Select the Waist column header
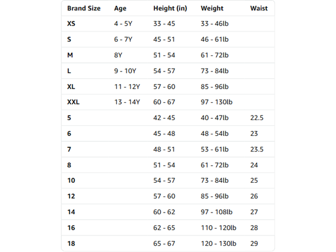Image resolution: width=336 pixels, height=252 pixels. point(259,9)
